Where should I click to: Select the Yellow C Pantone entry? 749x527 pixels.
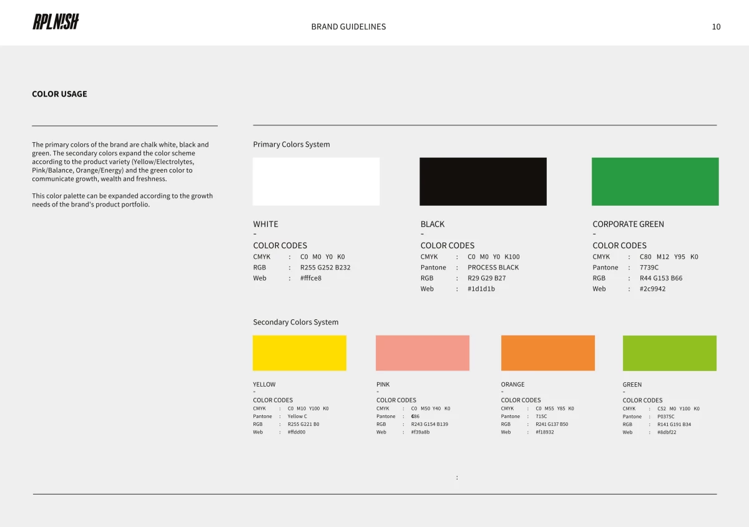pos(296,416)
